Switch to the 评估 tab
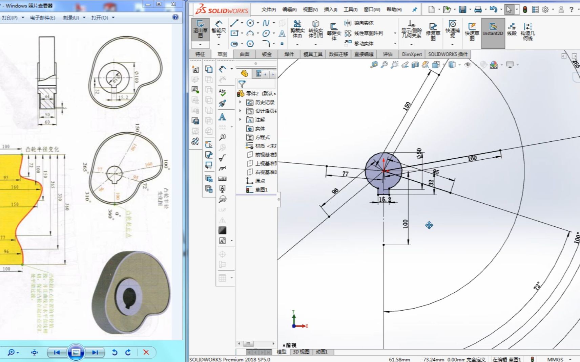The height and width of the screenshot is (362, 580). click(x=388, y=54)
